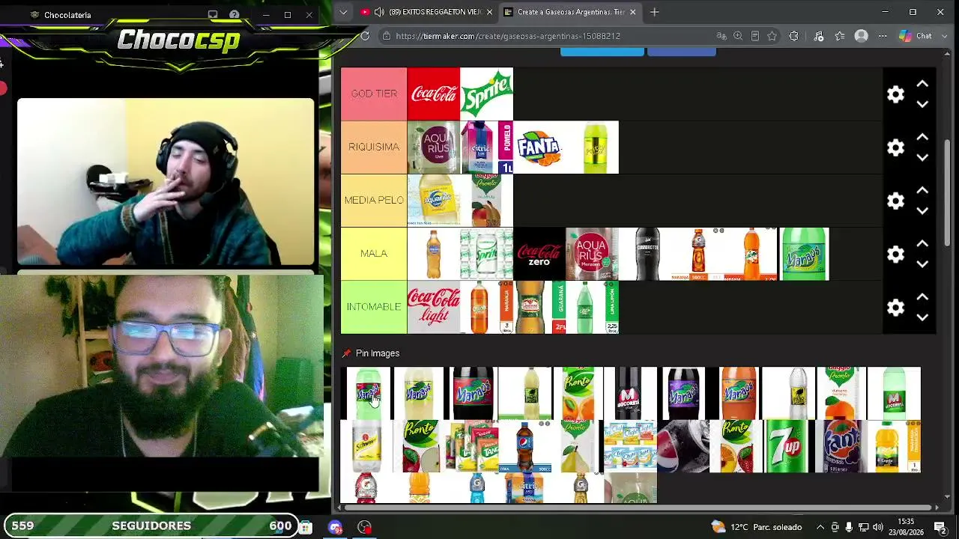Open clock showing 15:35
The image size is (959, 539).
pyautogui.click(x=906, y=526)
